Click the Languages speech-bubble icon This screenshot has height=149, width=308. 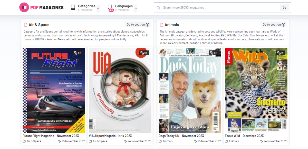click(110, 7)
